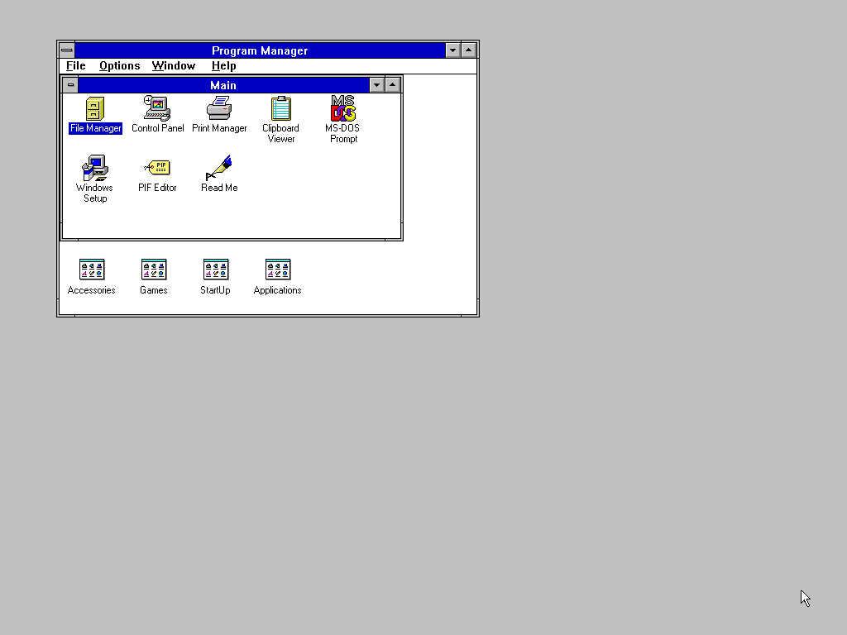The height and width of the screenshot is (635, 847).
Task: Select the Applications program group icon
Action: click(278, 270)
